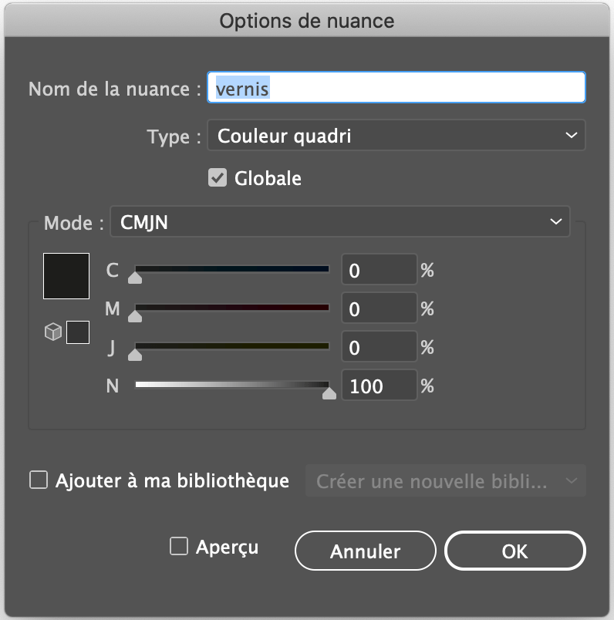614x620 pixels.
Task: Click the C percentage value field
Action: pos(379,271)
